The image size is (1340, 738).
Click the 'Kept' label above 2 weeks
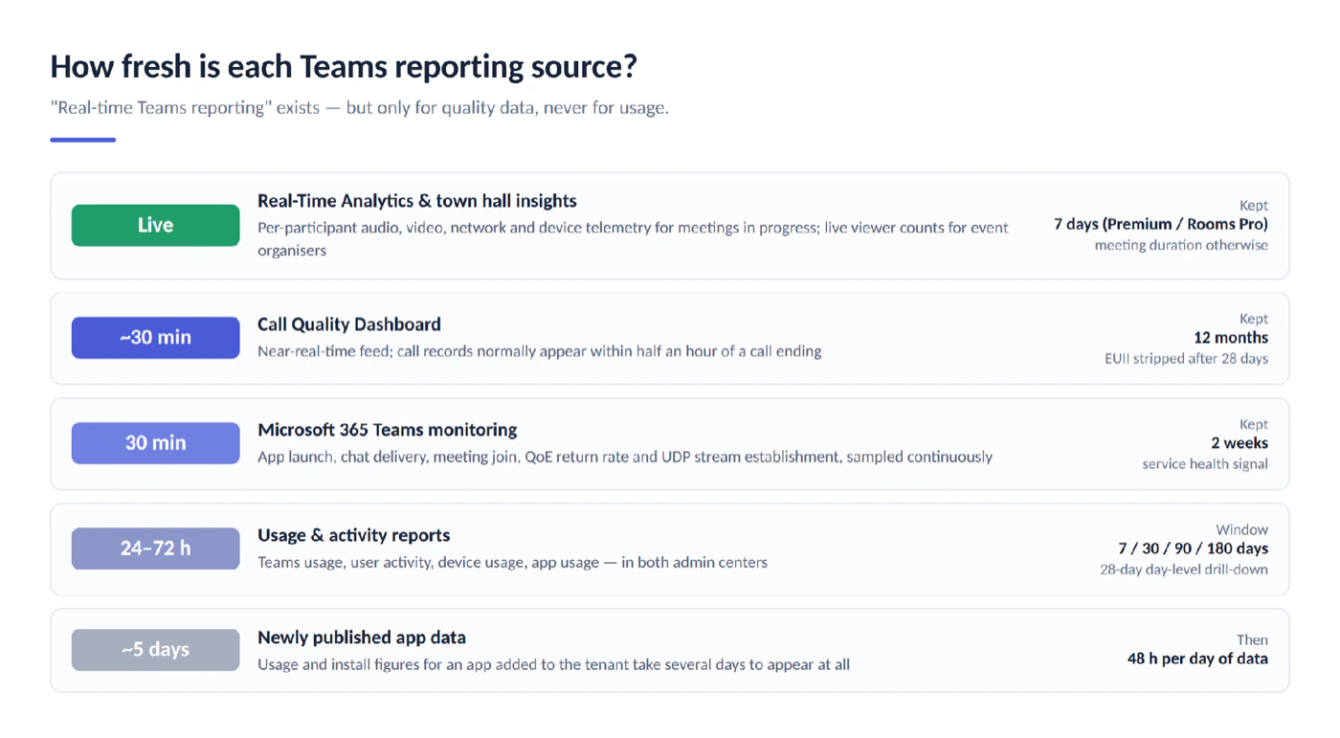[x=1254, y=424]
